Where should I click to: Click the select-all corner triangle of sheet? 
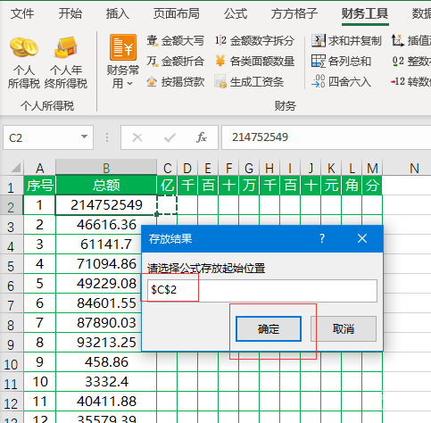[16, 168]
